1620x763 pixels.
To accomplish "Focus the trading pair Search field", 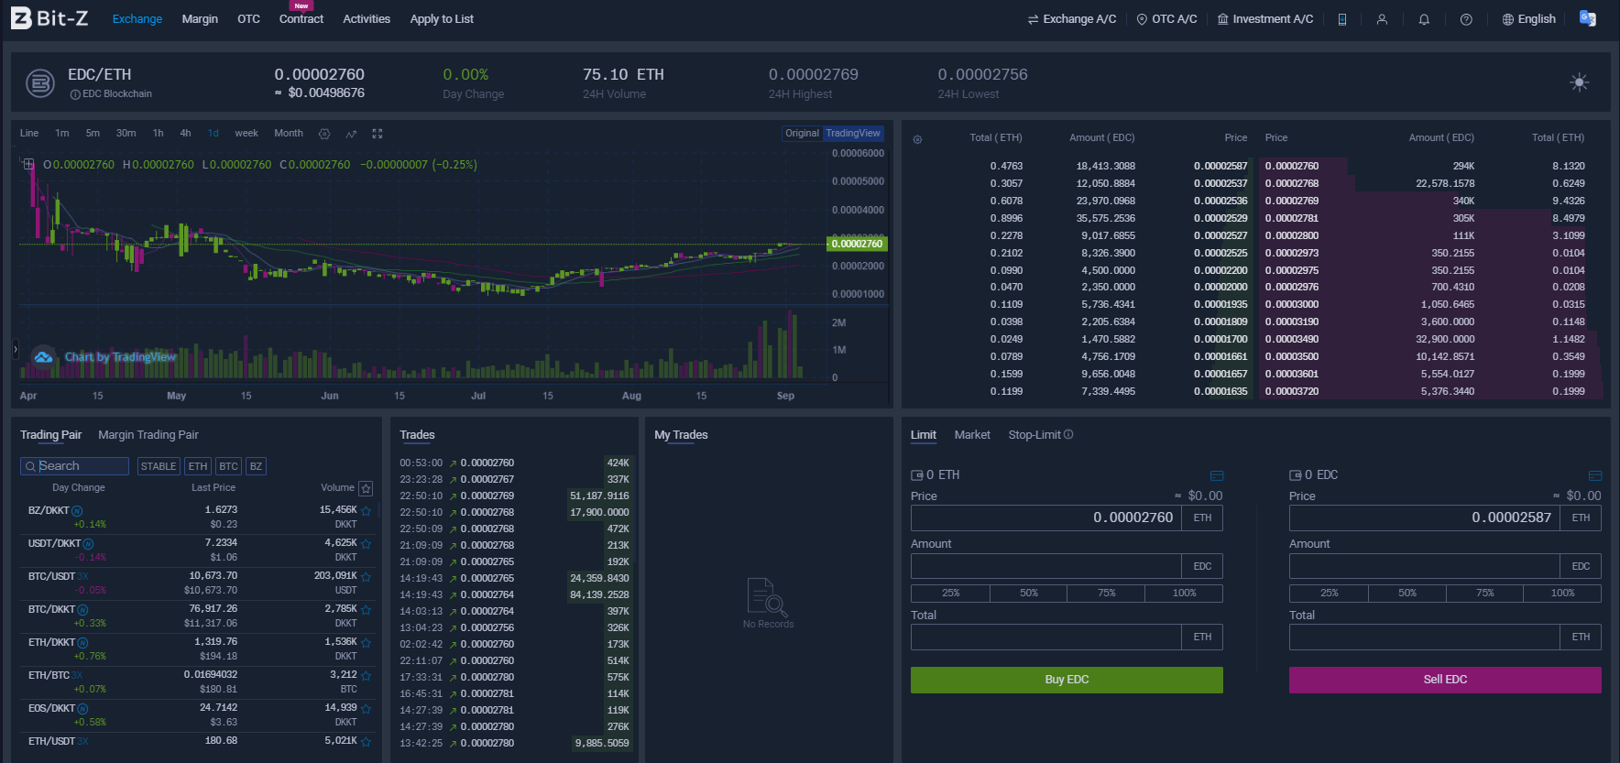I will tap(74, 466).
